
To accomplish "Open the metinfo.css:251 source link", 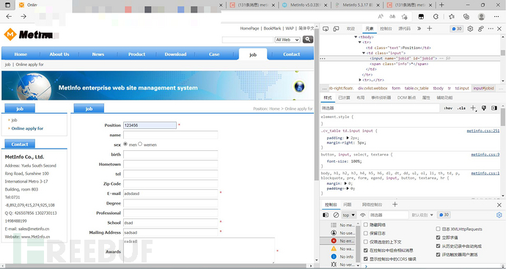I will (483, 131).
